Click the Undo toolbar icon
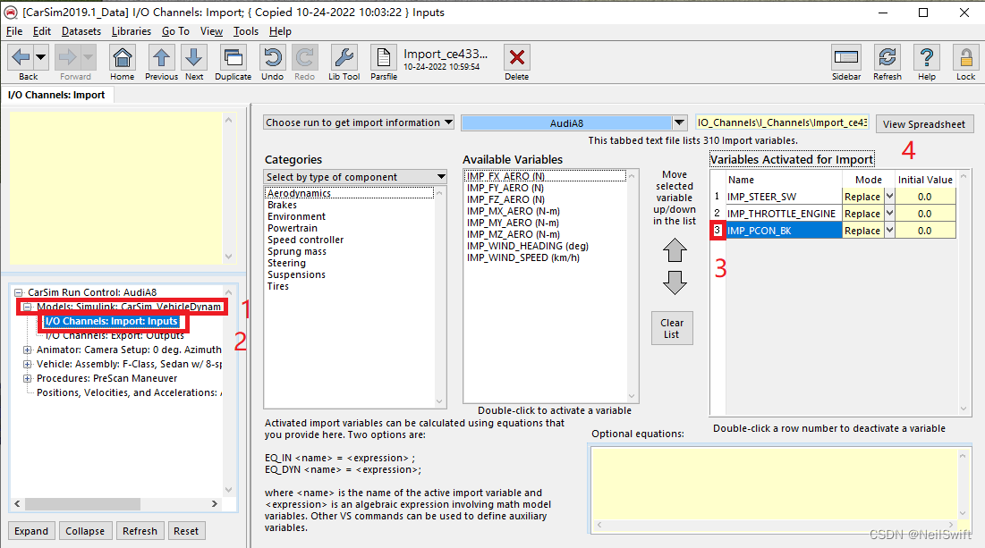985x548 pixels. click(272, 58)
